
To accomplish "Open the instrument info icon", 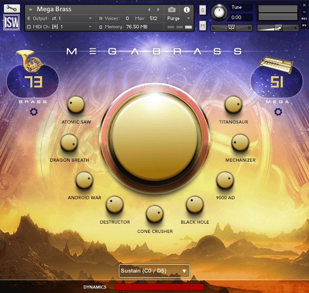I will 186,10.
